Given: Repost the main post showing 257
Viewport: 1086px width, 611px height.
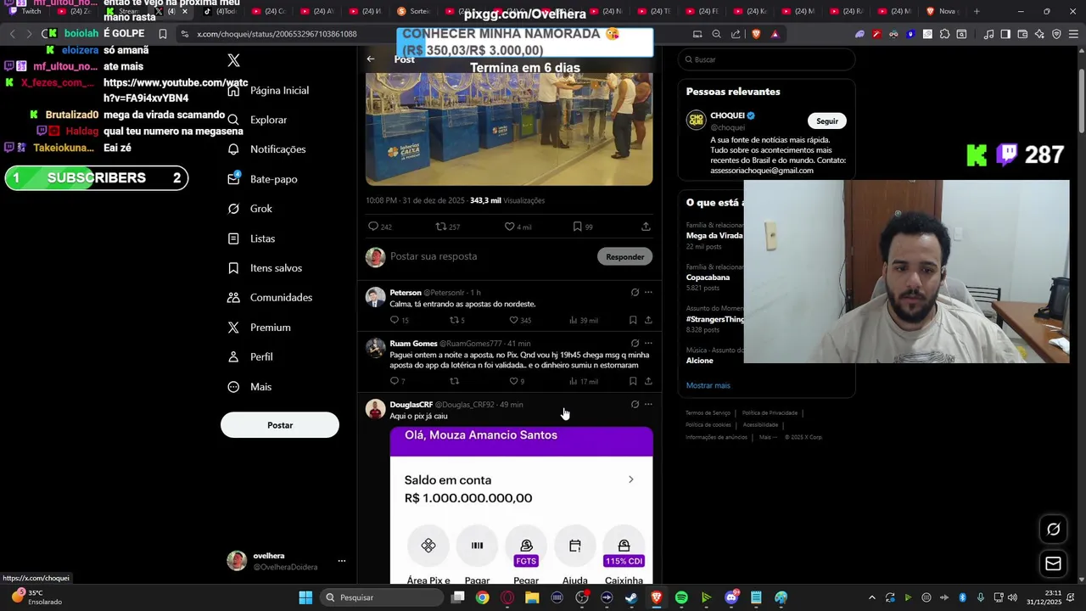Looking at the screenshot, I should coord(447,227).
